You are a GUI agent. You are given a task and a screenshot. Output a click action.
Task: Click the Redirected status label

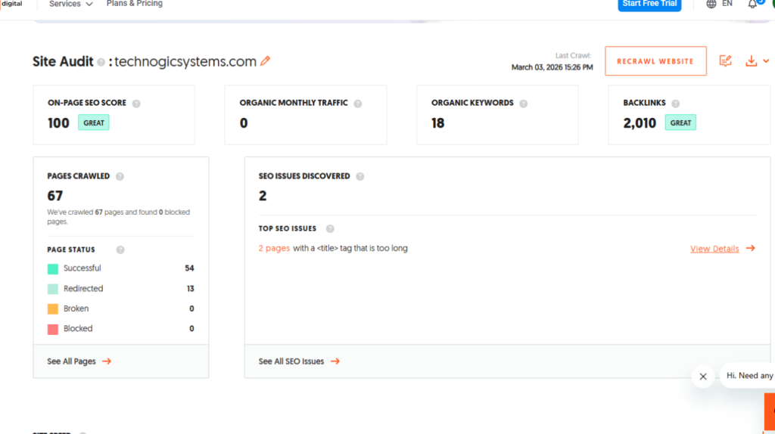(x=83, y=288)
